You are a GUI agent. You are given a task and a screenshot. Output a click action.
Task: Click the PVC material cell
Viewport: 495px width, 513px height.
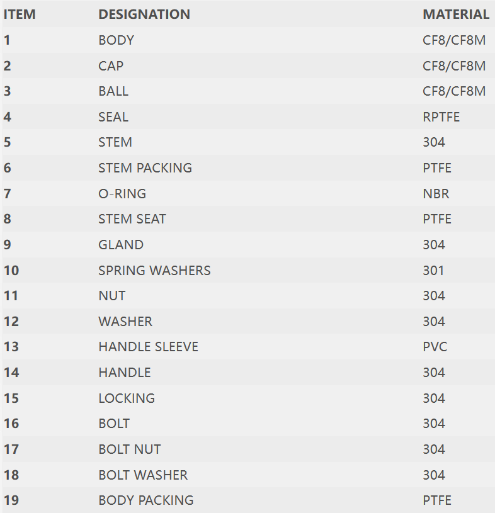click(x=435, y=347)
